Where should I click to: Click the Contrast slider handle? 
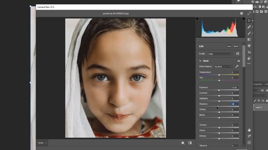[219, 95]
